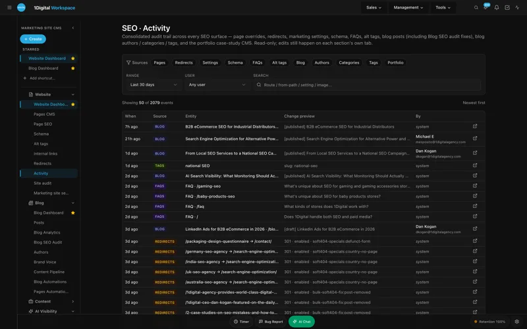Filter sources by Redirects

[x=184, y=63]
